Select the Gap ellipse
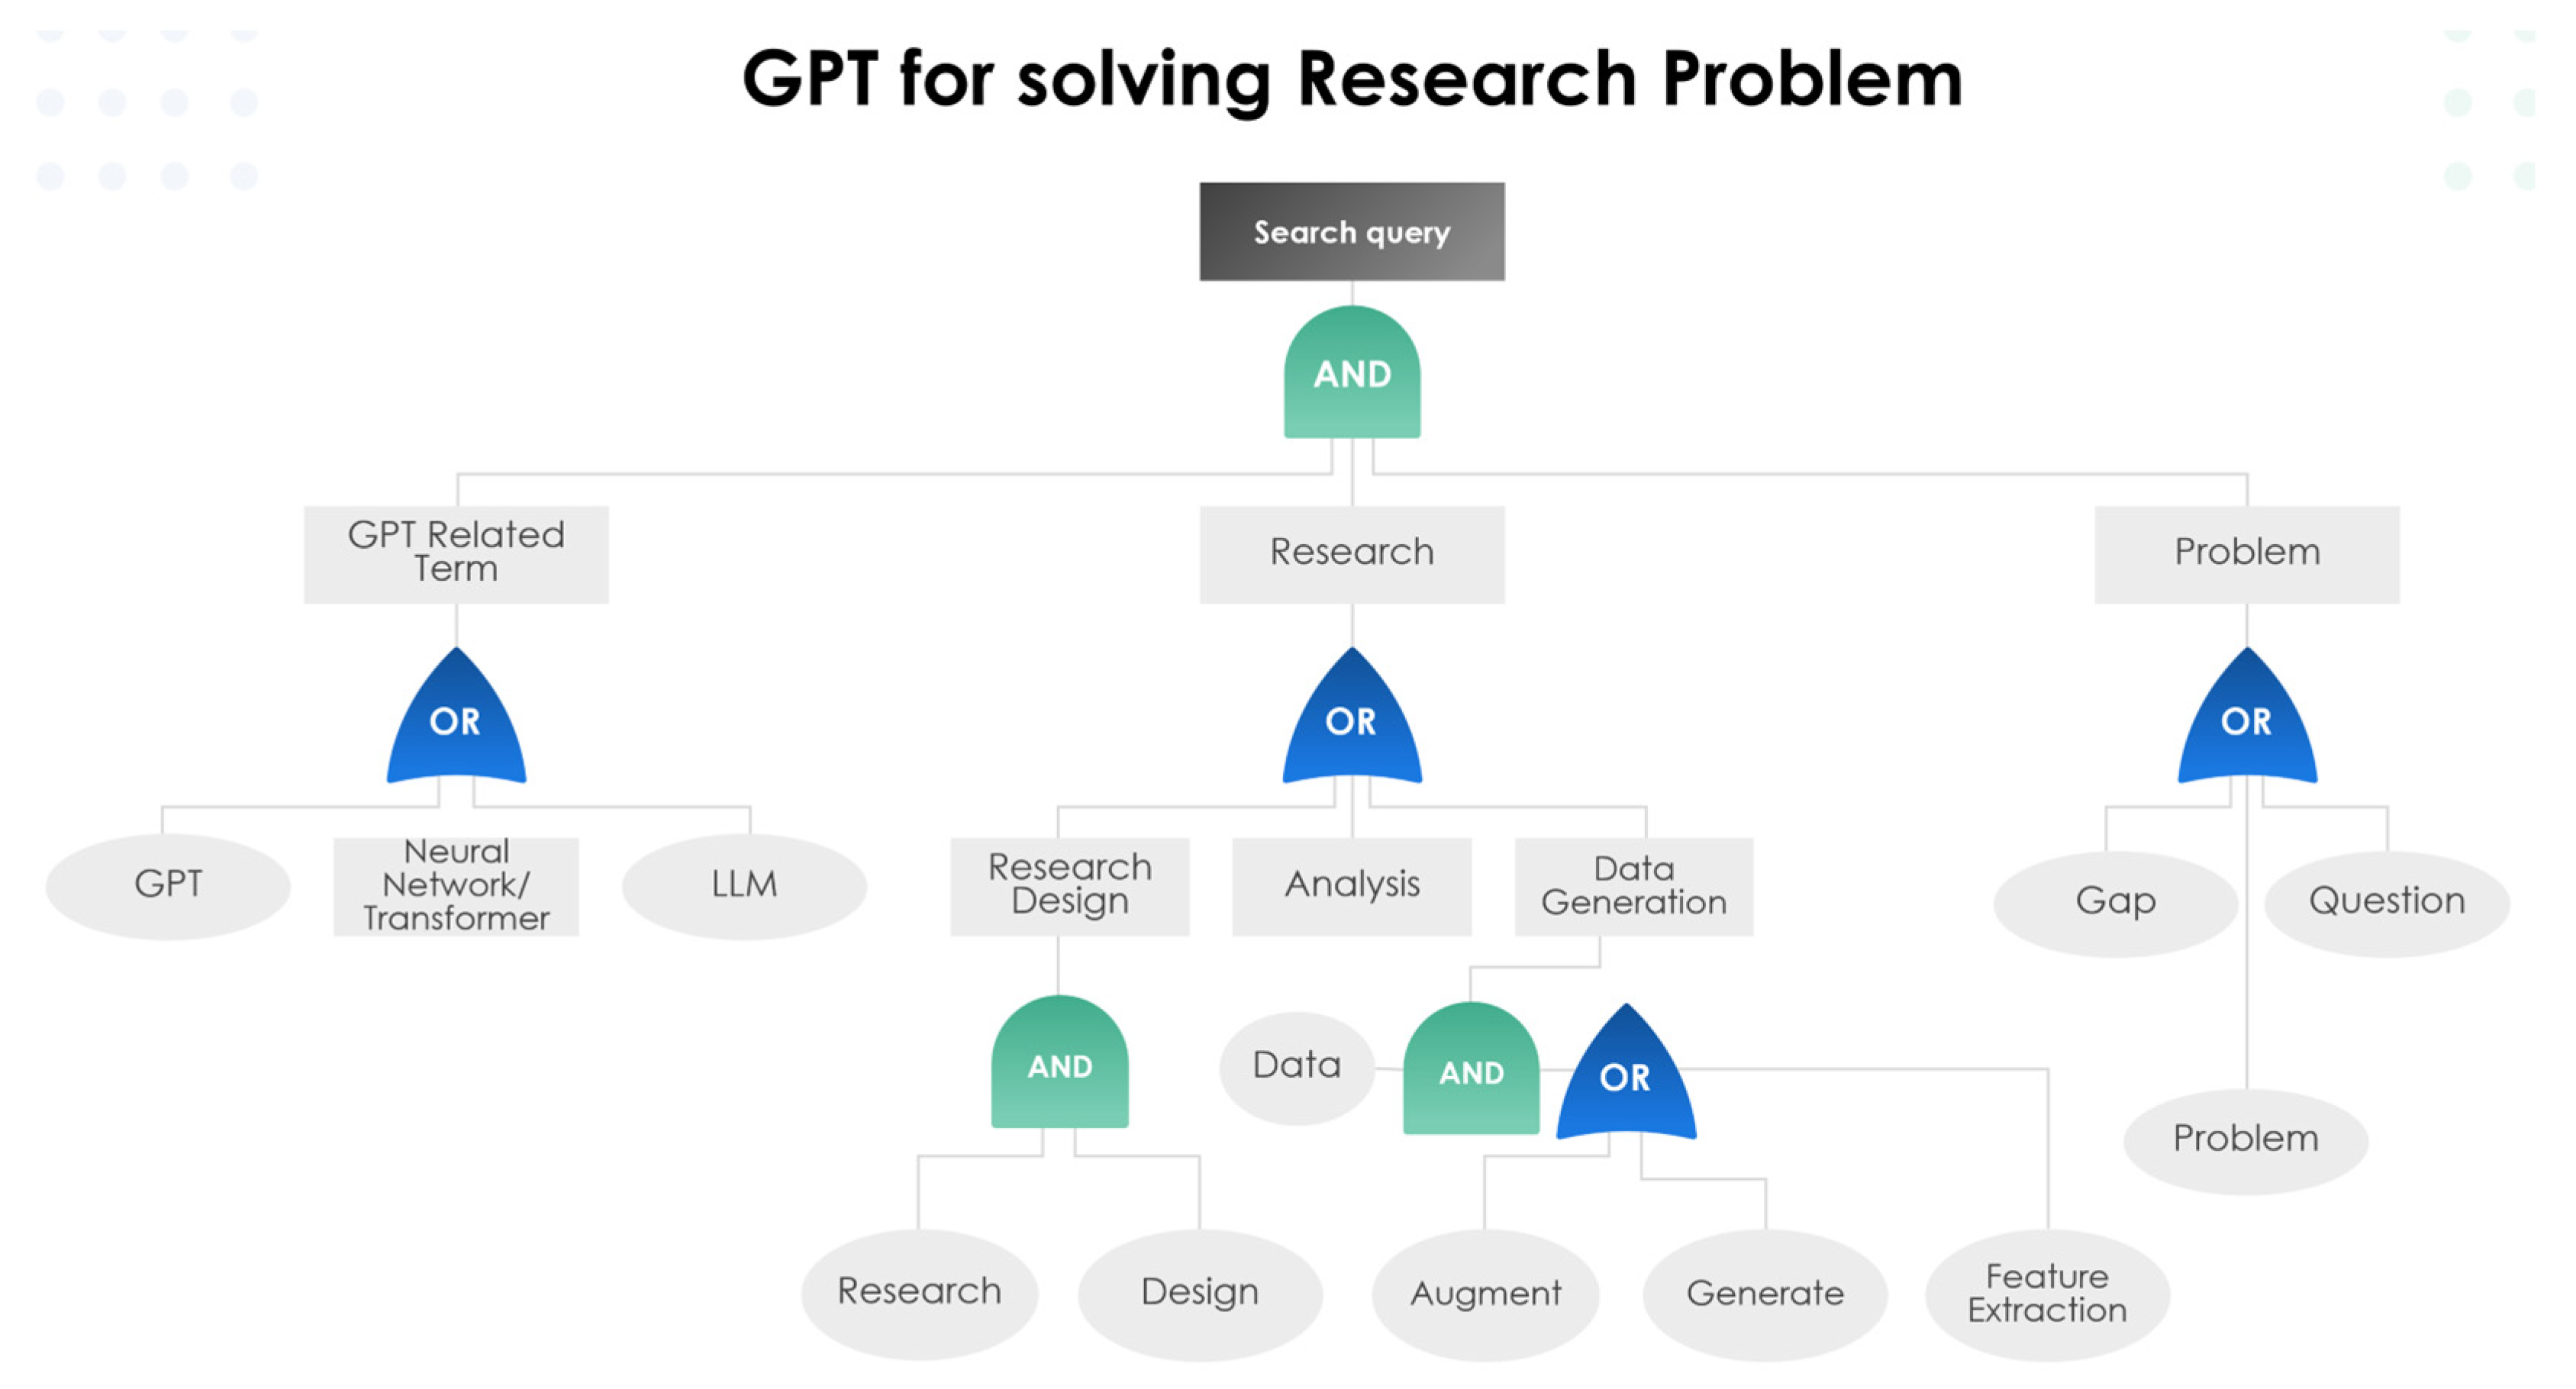The height and width of the screenshot is (1389, 2576). (x=2115, y=902)
